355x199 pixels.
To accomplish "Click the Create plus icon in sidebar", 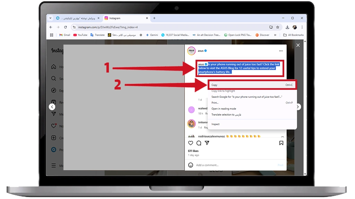I will coord(54,138).
